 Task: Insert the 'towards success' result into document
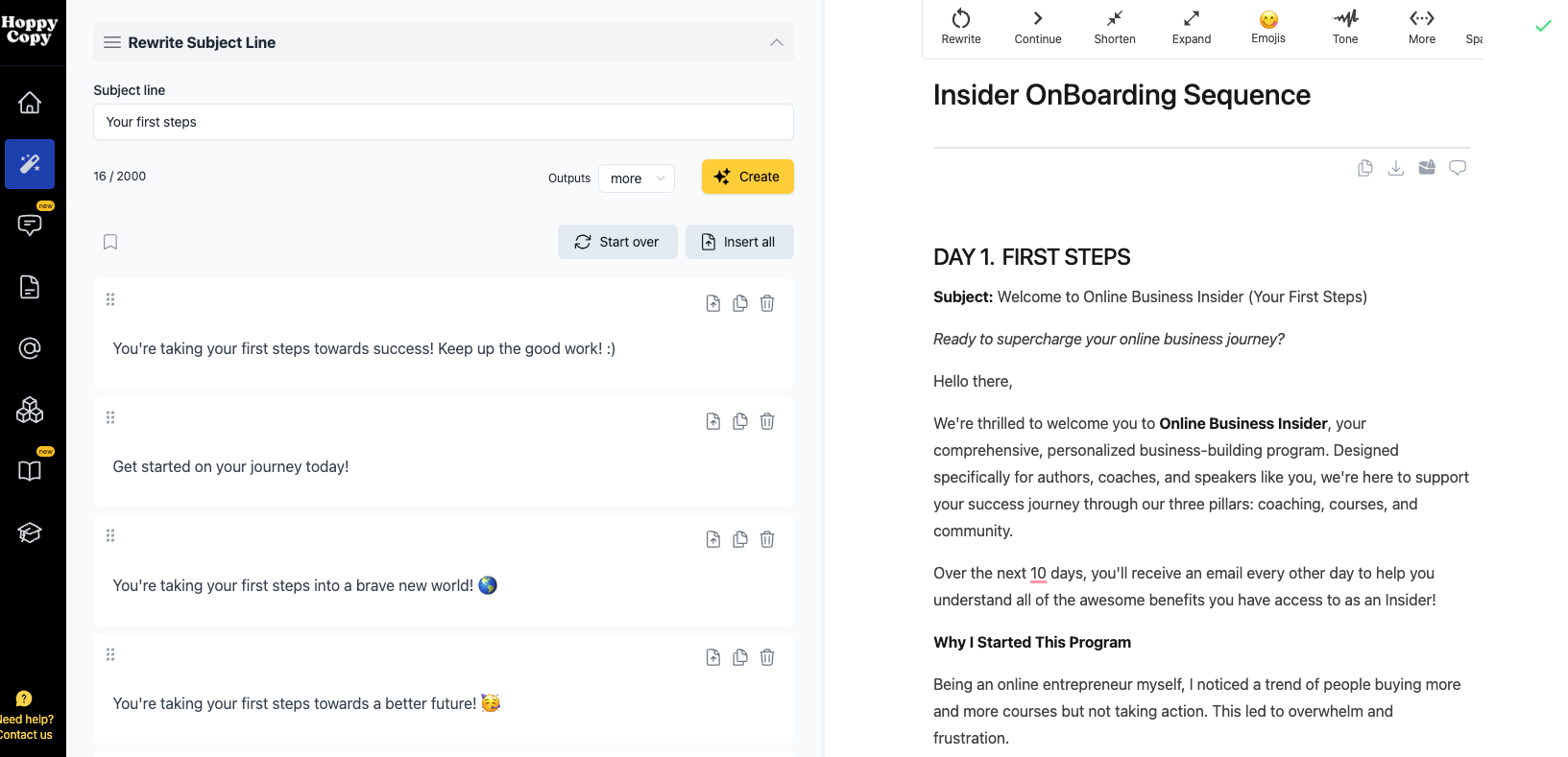click(x=713, y=303)
